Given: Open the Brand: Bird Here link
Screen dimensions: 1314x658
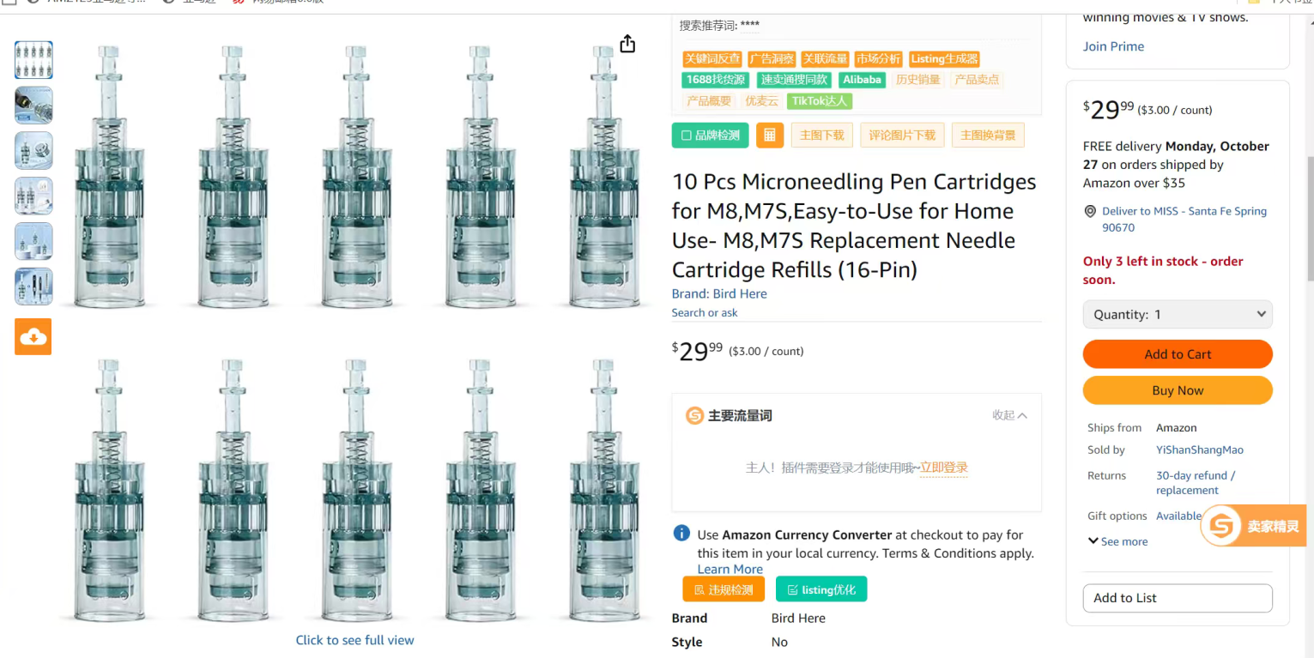Looking at the screenshot, I should click(x=719, y=293).
